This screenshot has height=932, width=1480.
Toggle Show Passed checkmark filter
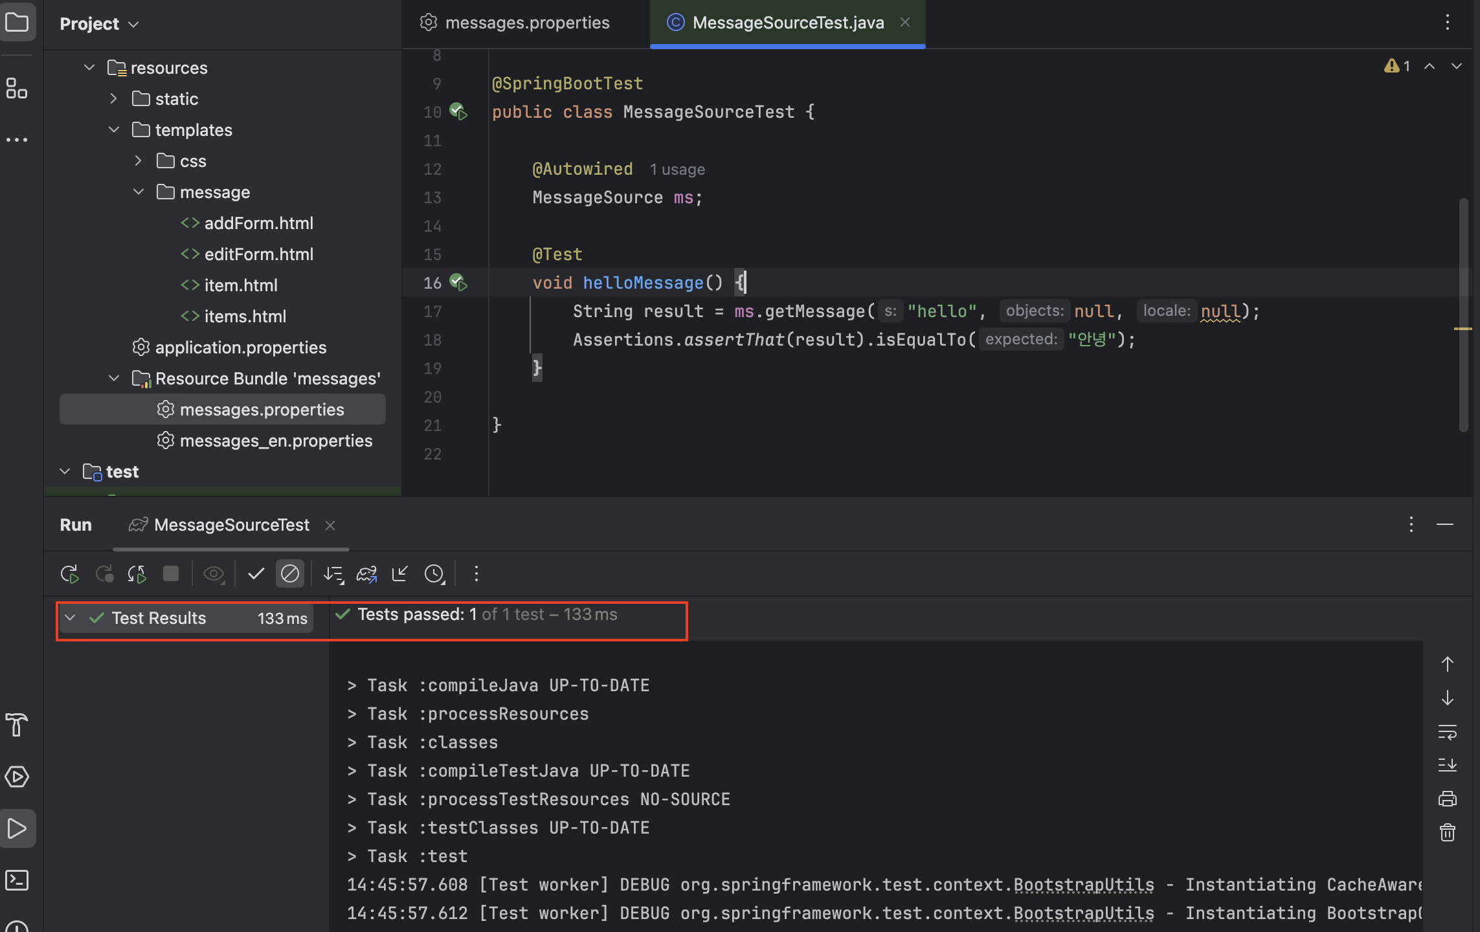[x=256, y=574]
